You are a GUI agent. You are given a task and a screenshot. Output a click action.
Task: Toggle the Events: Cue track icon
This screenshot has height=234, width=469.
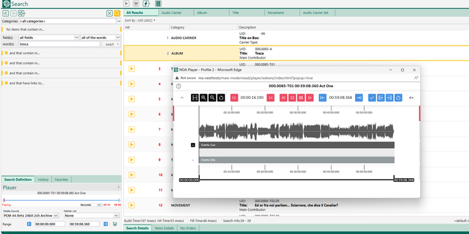tap(193, 145)
